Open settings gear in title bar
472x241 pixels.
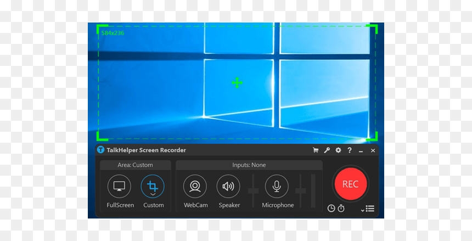[x=338, y=150]
